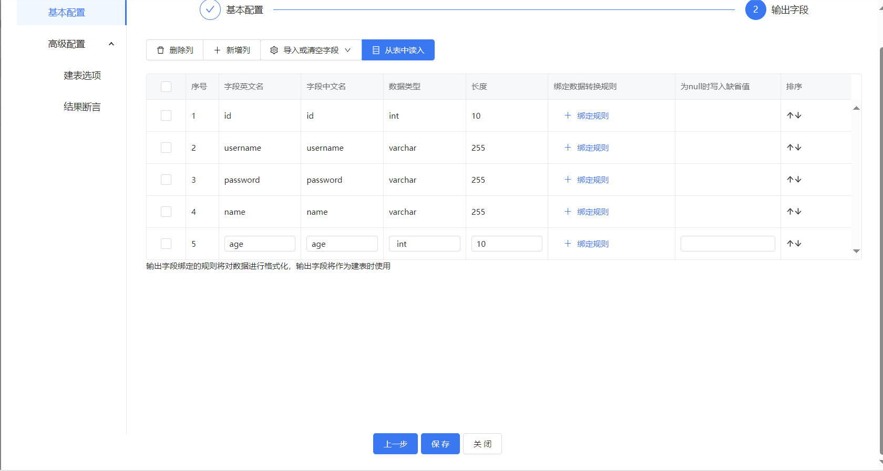
Task: Click the plus icon beside 绑定规则 in password row
Action: click(568, 180)
